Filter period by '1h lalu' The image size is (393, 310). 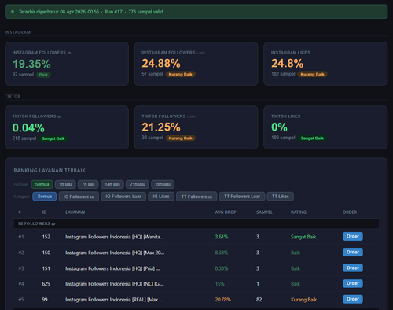click(65, 184)
